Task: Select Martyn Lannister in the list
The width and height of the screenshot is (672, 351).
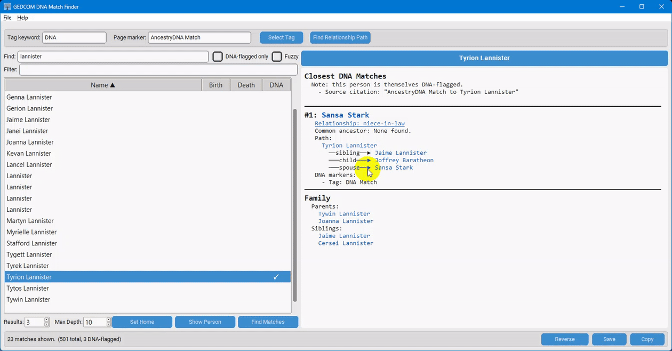Action: click(x=148, y=221)
